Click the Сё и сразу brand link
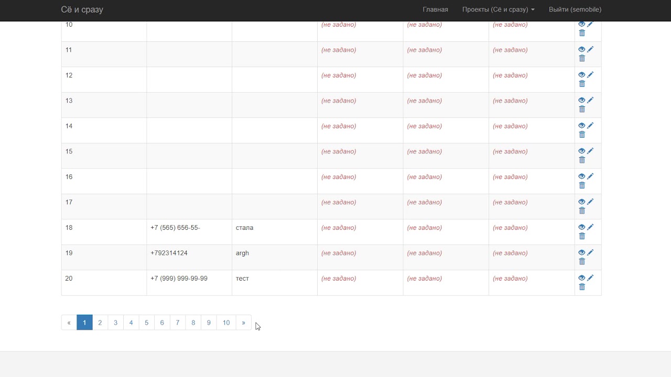The width and height of the screenshot is (671, 377). (x=82, y=10)
